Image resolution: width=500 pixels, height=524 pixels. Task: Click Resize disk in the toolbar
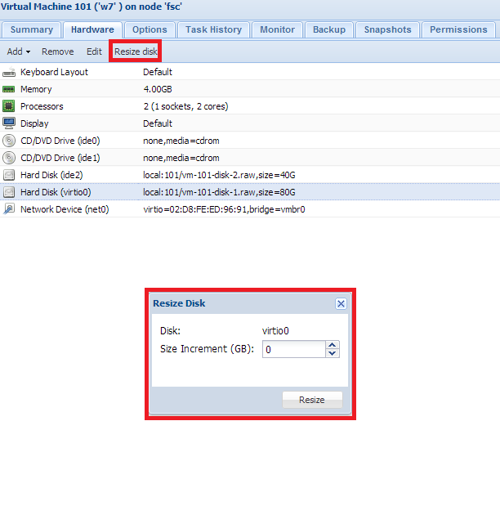click(x=136, y=52)
